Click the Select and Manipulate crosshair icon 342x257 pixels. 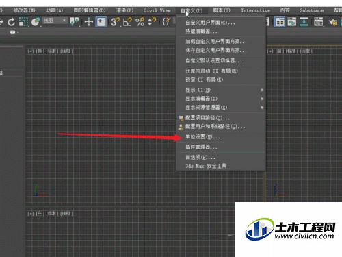click(89, 22)
